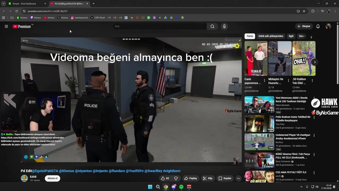Open taskbar volume control icon
This screenshot has height=191, width=339.
point(317,187)
